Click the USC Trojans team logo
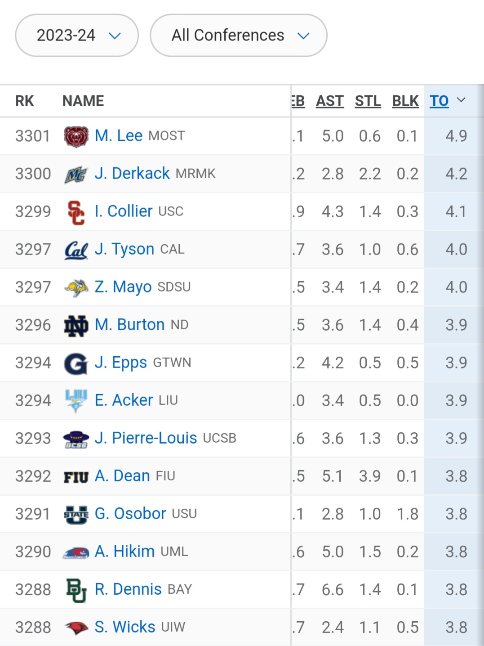The width and height of the screenshot is (484, 646). 76,212
